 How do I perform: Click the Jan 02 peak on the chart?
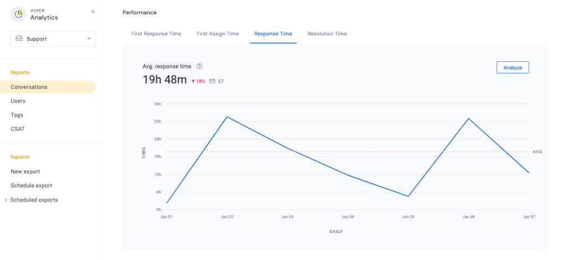click(x=226, y=116)
